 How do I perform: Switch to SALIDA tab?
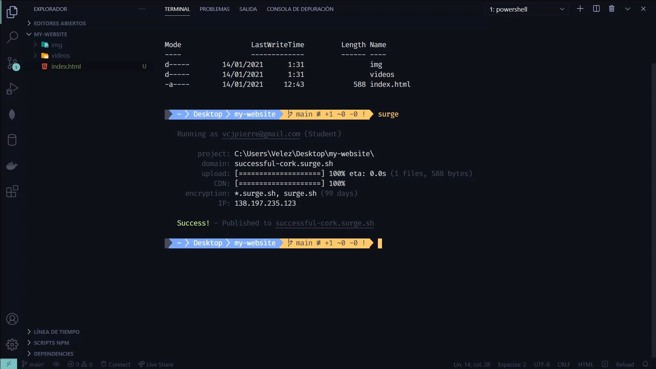point(248,9)
